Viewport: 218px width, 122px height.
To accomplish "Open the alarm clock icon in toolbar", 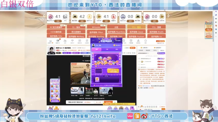I will [131, 41].
